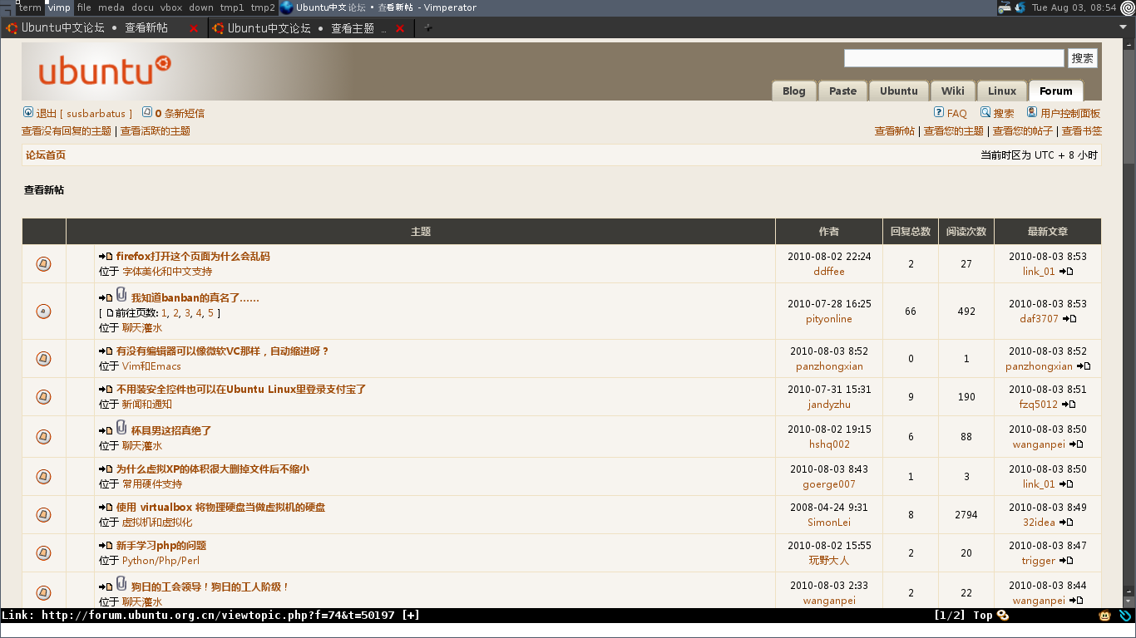The image size is (1136, 638).
Task: Click the network tray icon in top panel
Action: [x=1005, y=7]
